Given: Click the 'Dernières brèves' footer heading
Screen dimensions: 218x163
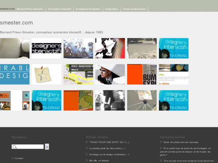Looking at the screenshot, I should coord(172,137).
